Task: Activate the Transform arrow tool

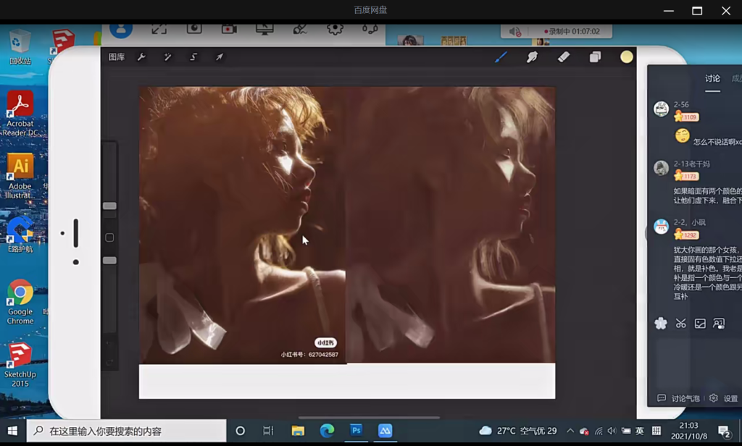Action: (x=219, y=57)
